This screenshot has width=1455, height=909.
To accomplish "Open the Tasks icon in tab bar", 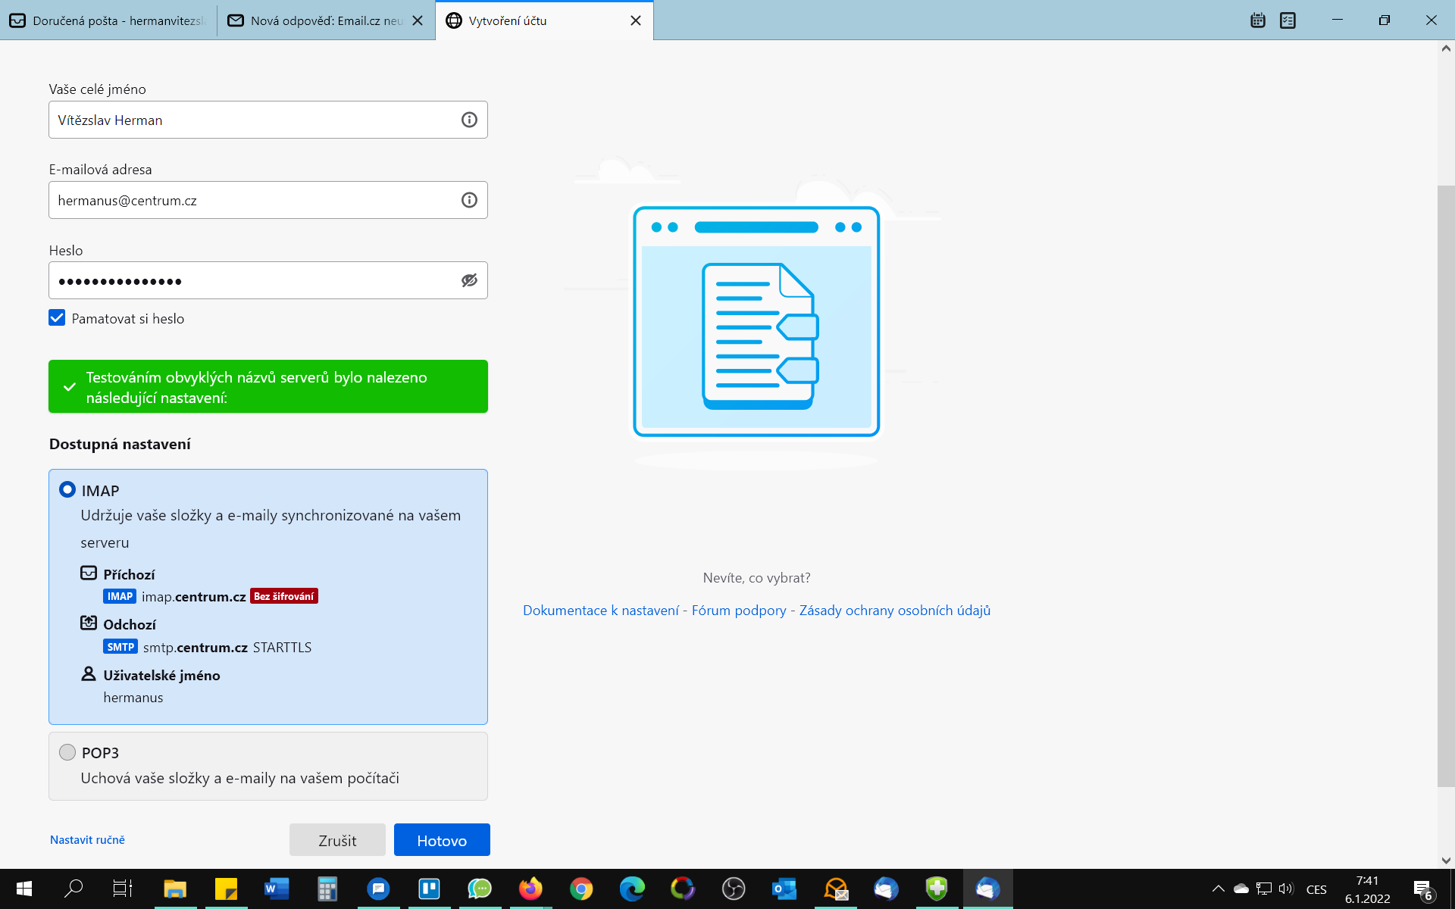I will tap(1288, 20).
